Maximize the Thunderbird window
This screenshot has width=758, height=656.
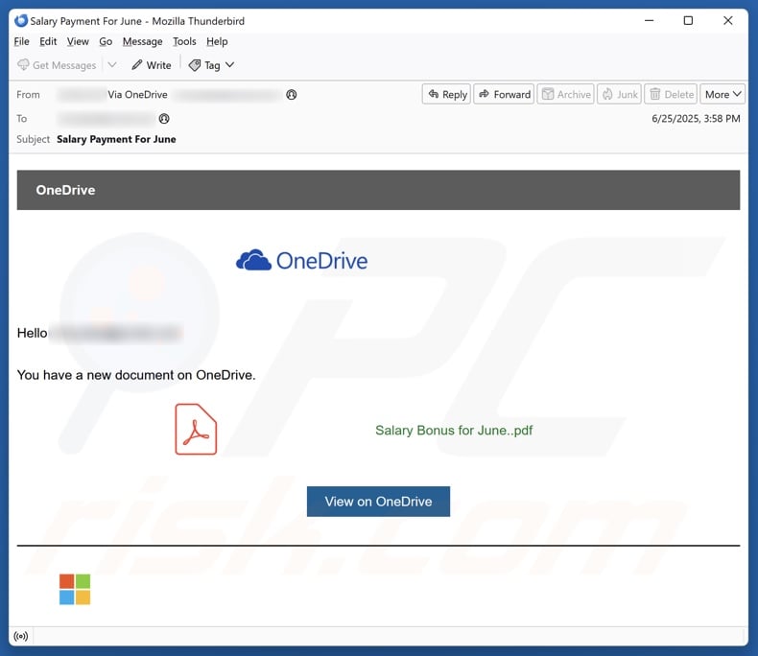688,21
